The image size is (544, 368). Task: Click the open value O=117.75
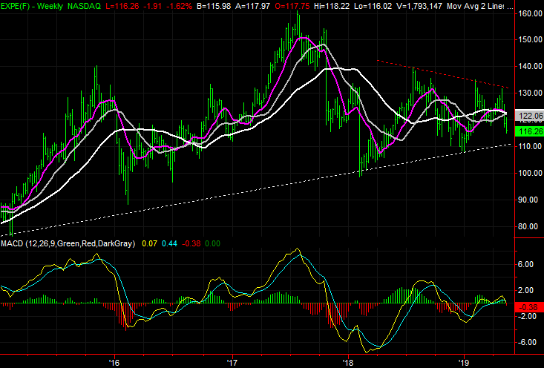[292, 6]
